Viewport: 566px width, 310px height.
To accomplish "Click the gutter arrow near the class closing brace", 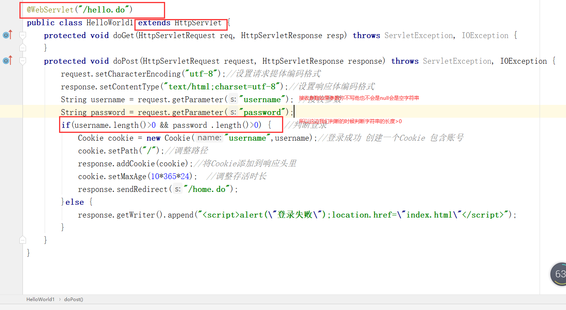I will point(22,240).
